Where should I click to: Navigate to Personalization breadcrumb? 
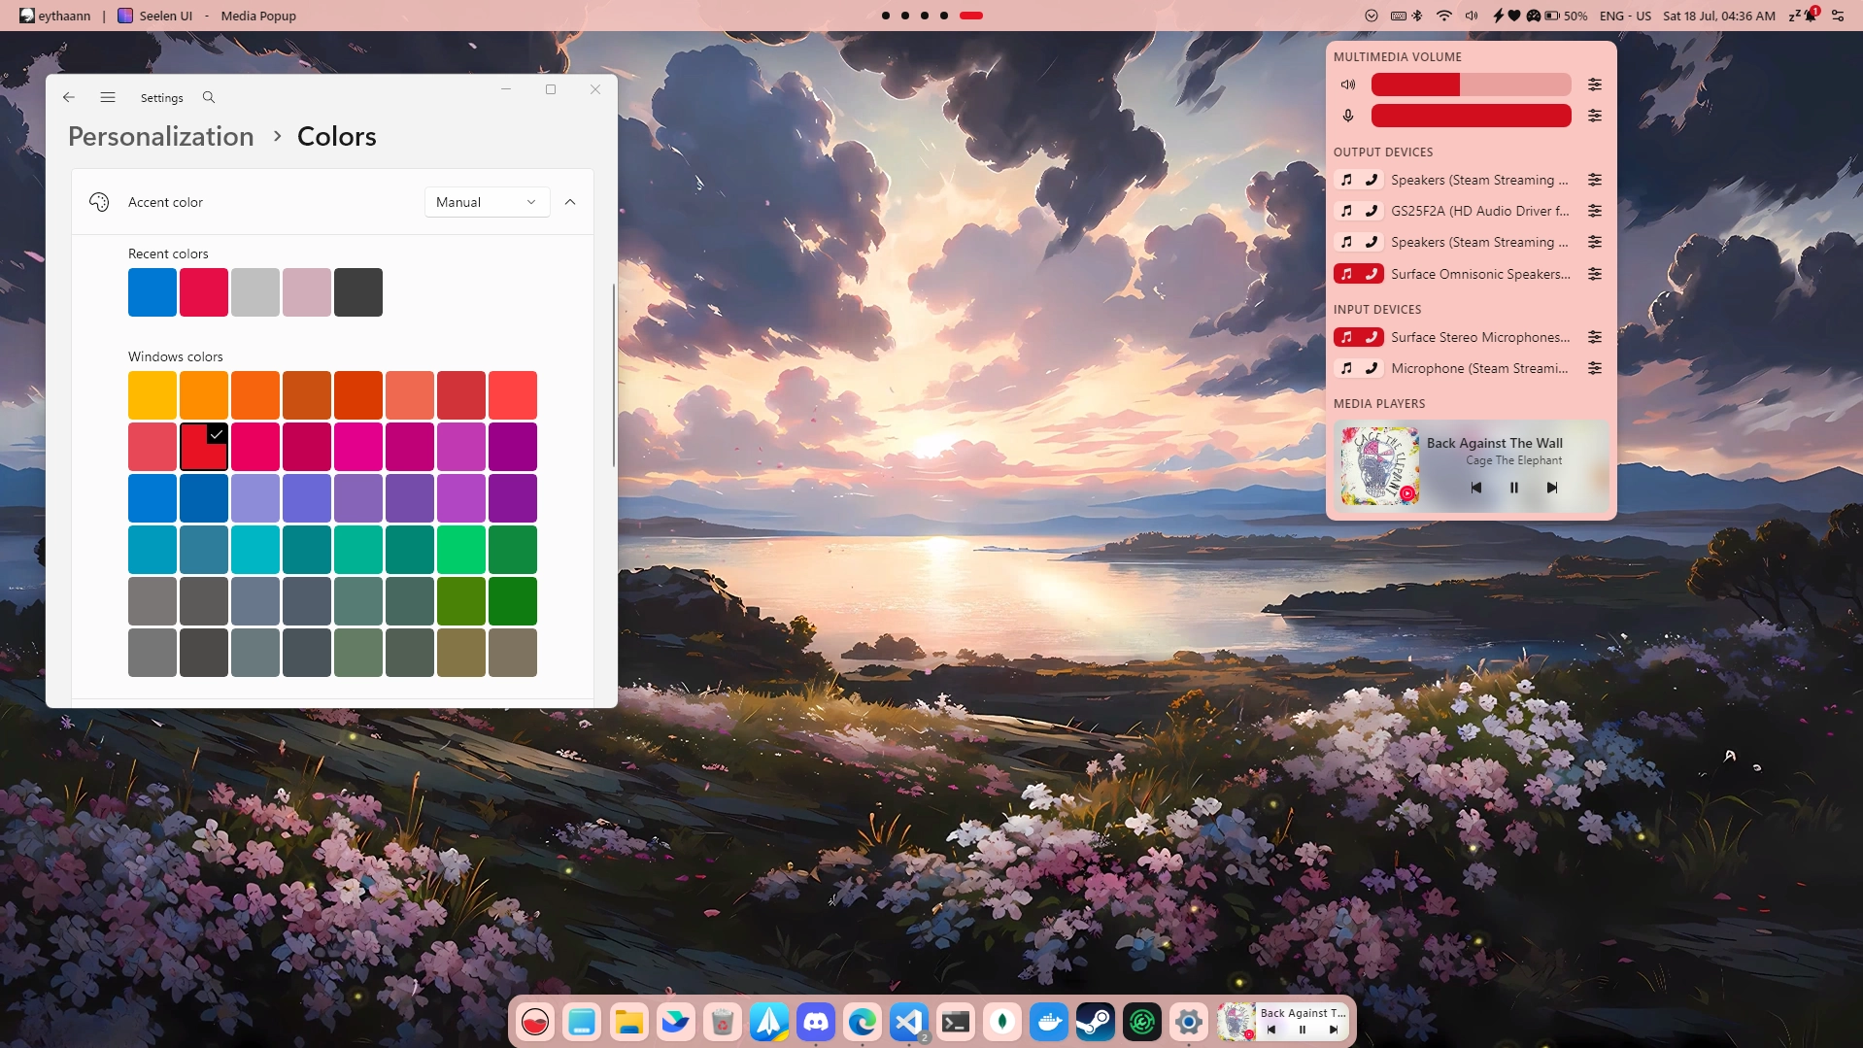pos(161,136)
